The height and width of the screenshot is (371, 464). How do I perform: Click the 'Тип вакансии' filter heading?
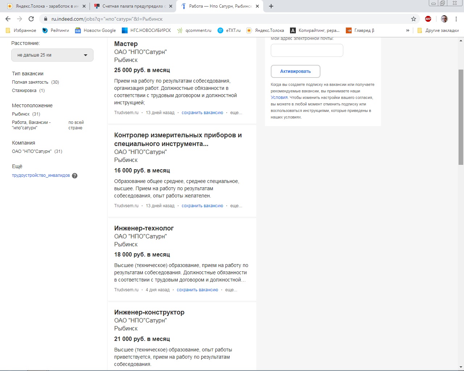(28, 74)
